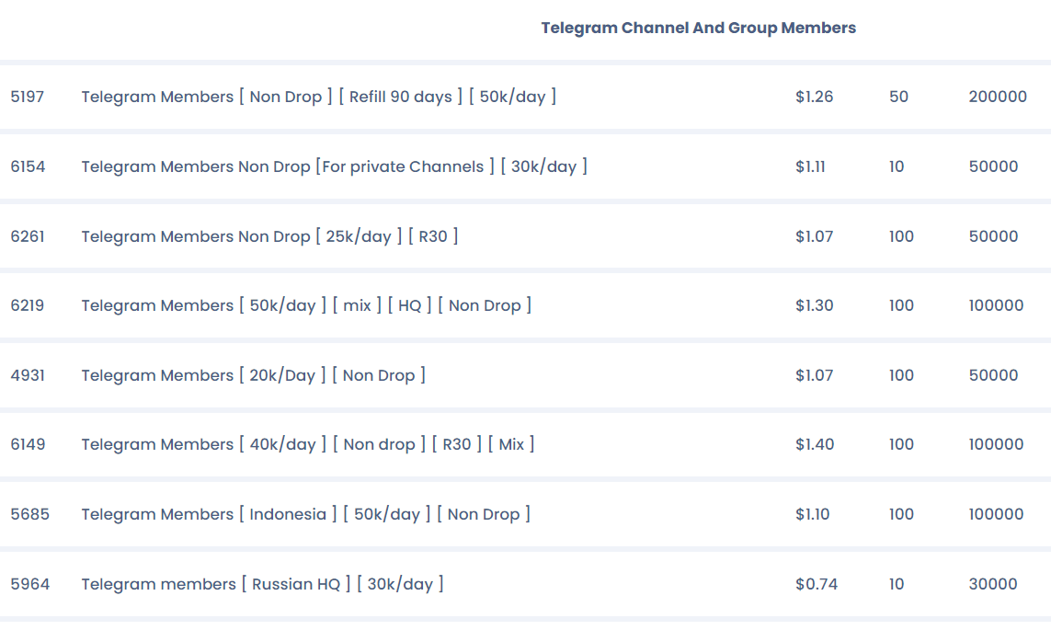Click the 30000 maximum for Russian HQ
The height and width of the screenshot is (630, 1051).
pyautogui.click(x=993, y=584)
